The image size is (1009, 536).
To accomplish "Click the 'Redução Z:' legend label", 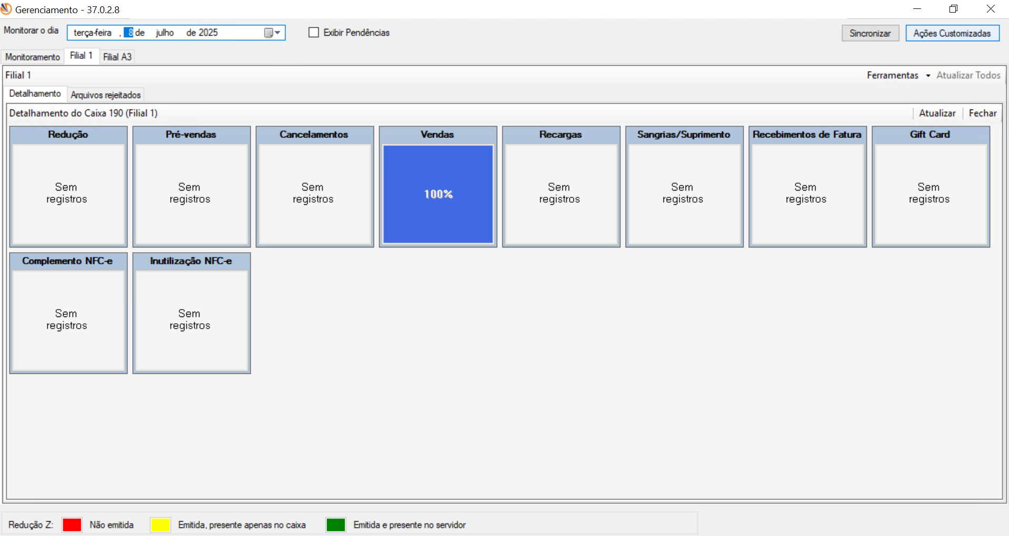I will (x=31, y=525).
